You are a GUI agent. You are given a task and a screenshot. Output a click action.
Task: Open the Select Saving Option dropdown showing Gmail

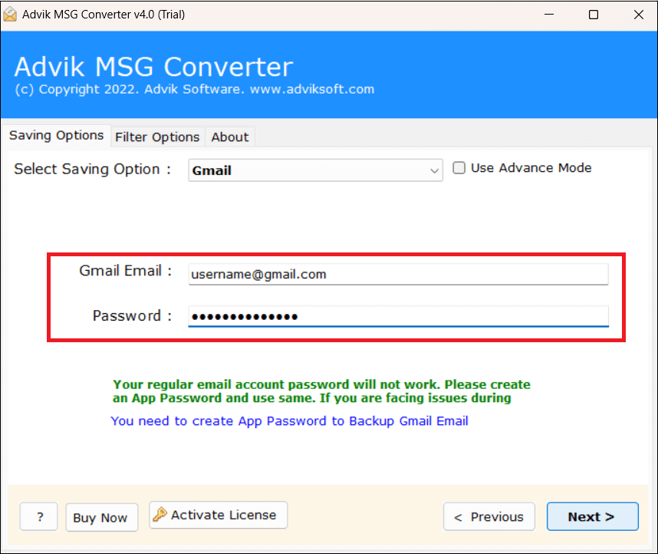315,170
